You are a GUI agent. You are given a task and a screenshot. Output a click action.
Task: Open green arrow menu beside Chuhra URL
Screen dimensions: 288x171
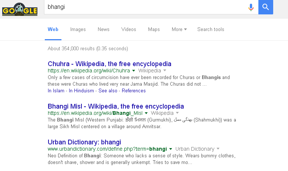pos(134,71)
